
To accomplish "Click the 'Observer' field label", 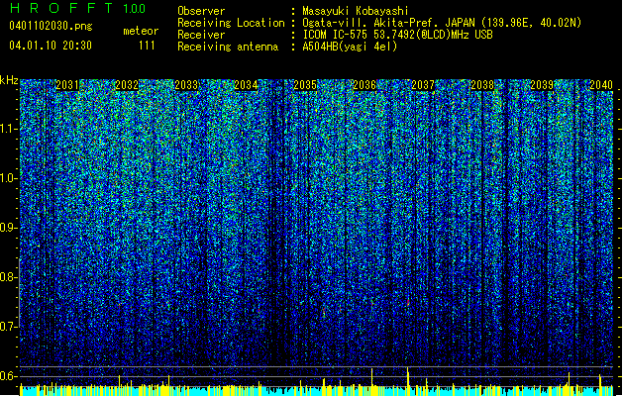I will tap(201, 11).
